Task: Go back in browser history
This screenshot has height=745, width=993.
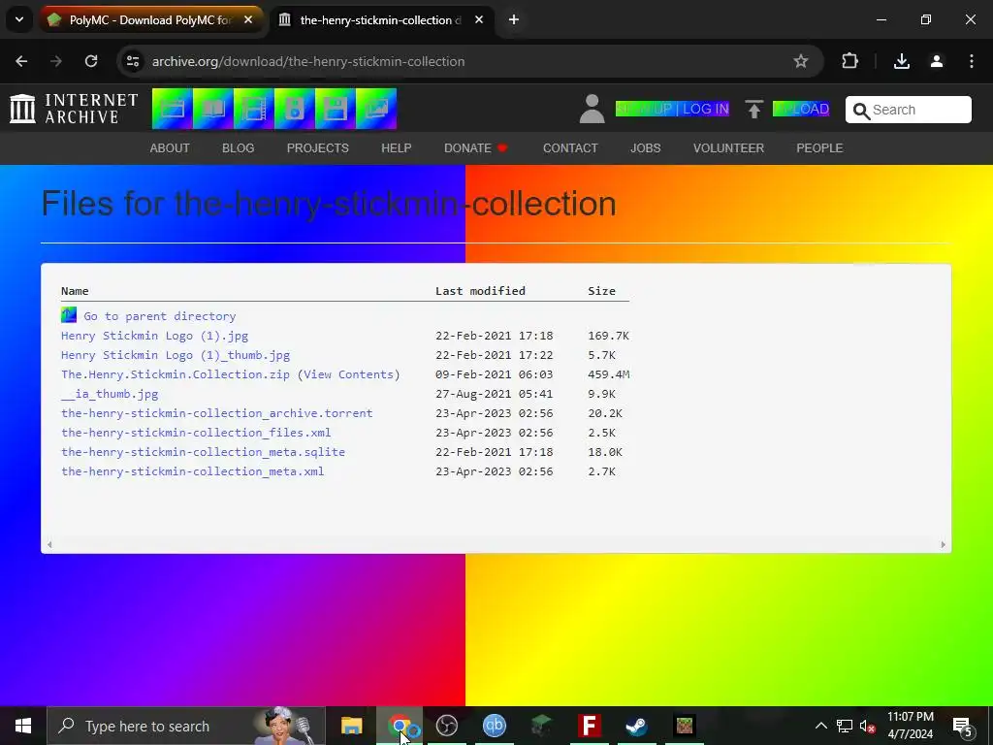Action: point(21,61)
